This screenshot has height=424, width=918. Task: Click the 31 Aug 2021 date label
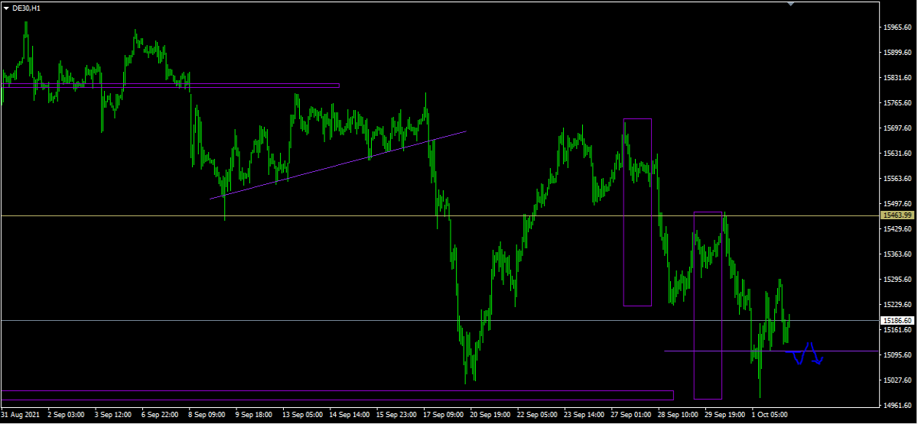click(x=20, y=416)
